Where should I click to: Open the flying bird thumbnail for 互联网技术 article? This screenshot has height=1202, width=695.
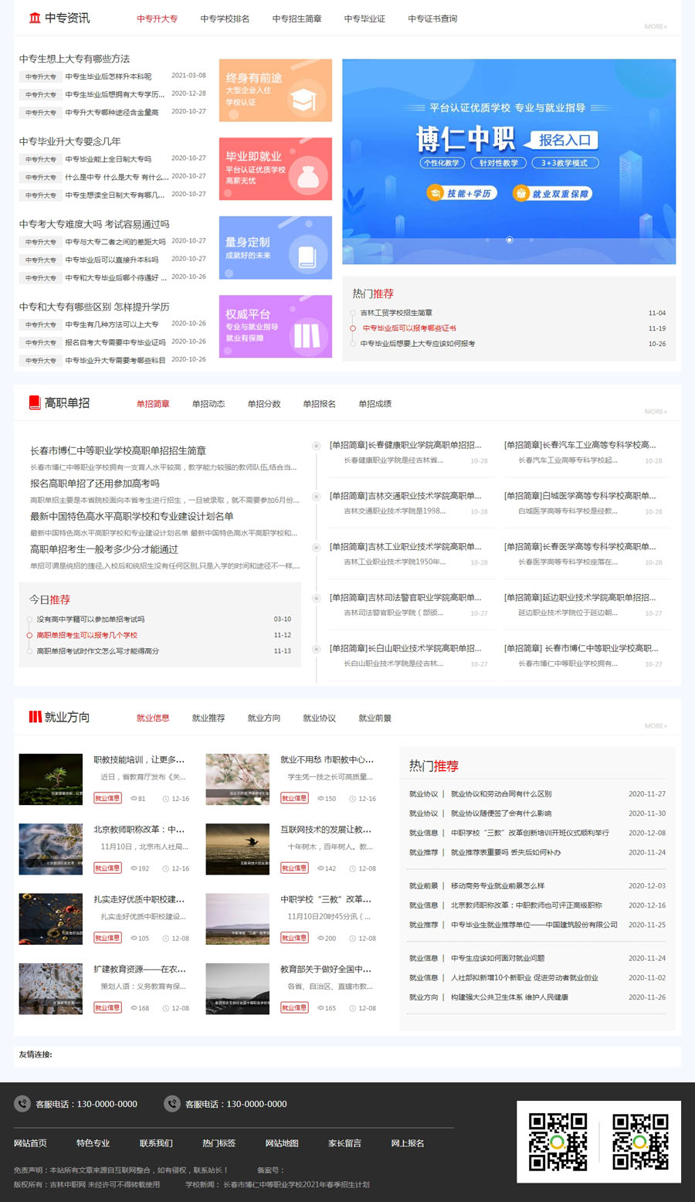tap(237, 849)
